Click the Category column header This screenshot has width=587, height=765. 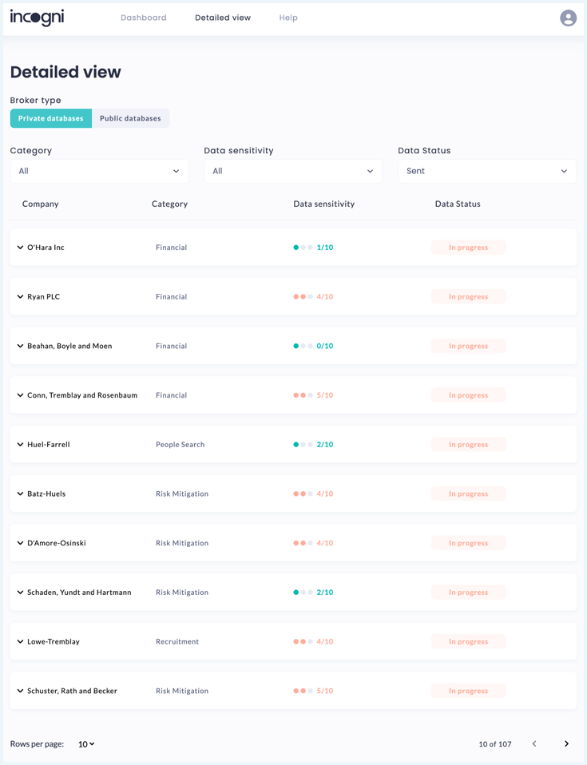click(x=169, y=204)
